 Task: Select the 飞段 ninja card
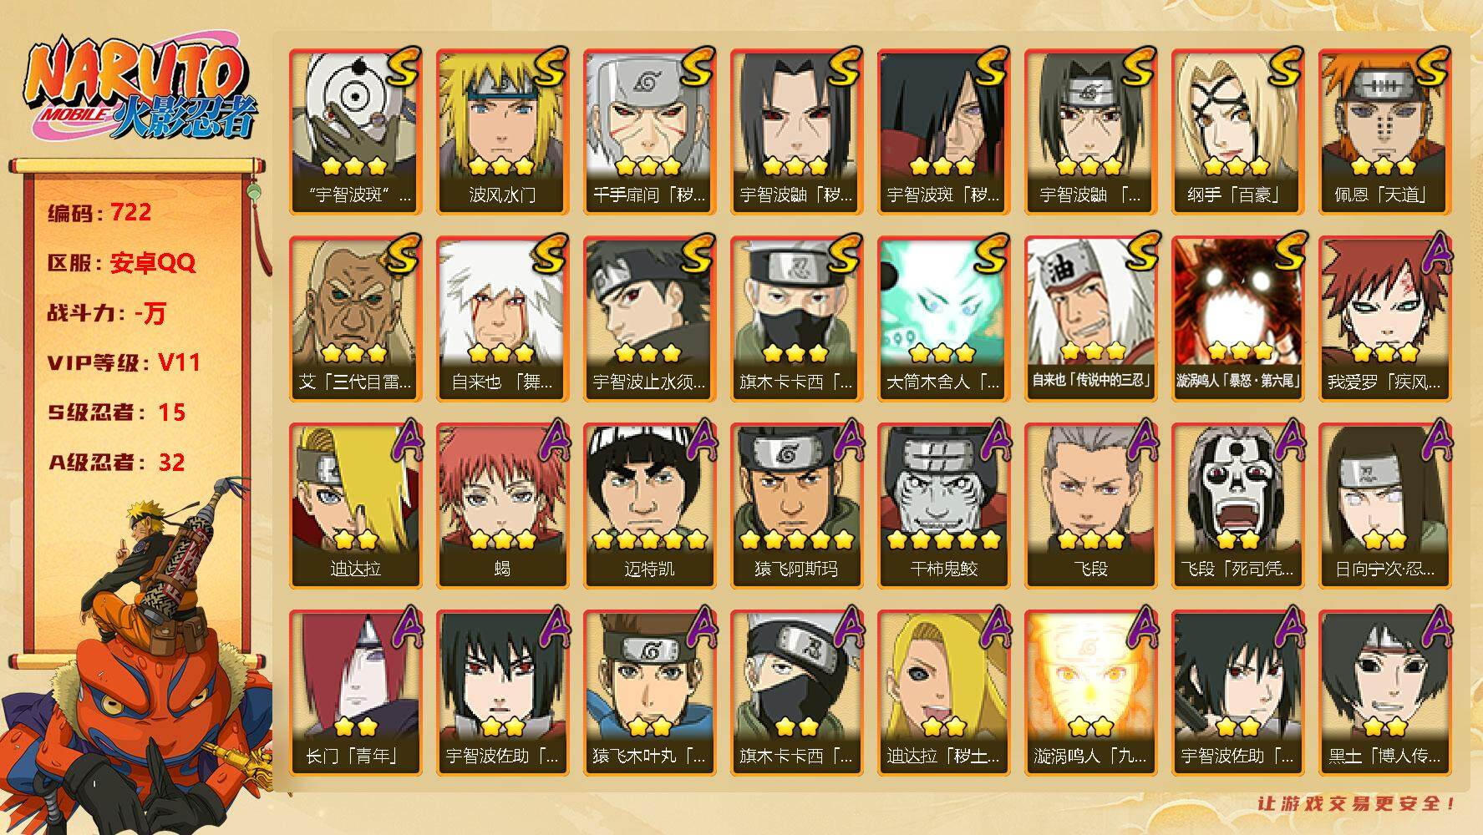(x=1090, y=505)
